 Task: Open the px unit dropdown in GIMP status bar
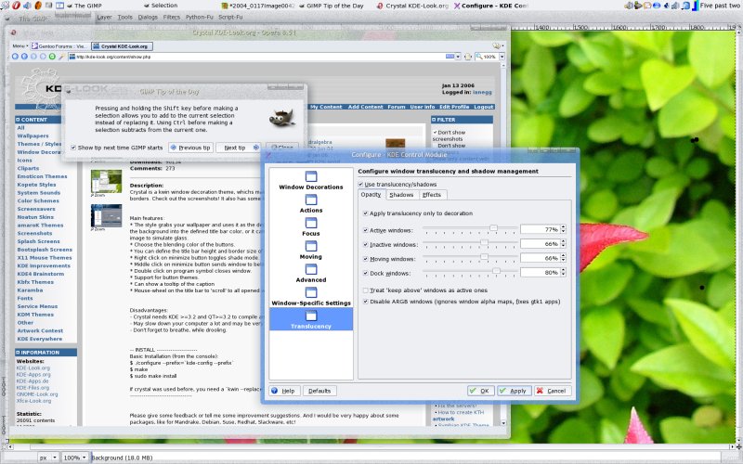[49, 458]
